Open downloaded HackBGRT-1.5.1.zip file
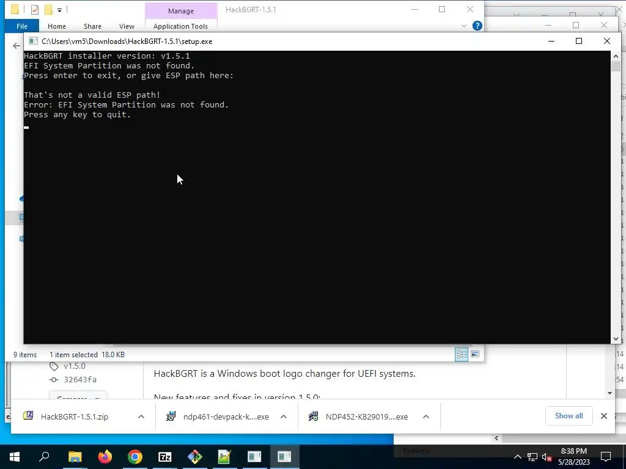The height and width of the screenshot is (469, 626). tap(74, 416)
